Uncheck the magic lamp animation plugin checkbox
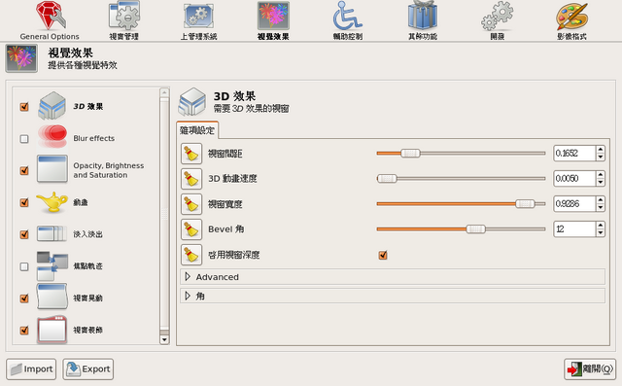 24,202
